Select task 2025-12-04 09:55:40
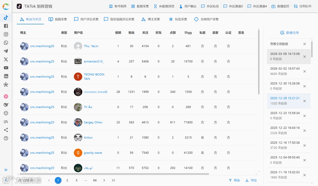The image size is (318, 186). pyautogui.click(x=289, y=160)
